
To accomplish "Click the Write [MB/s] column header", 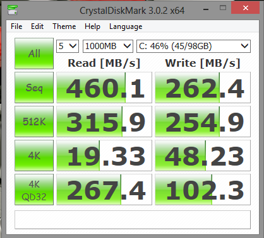I will 203,63.
